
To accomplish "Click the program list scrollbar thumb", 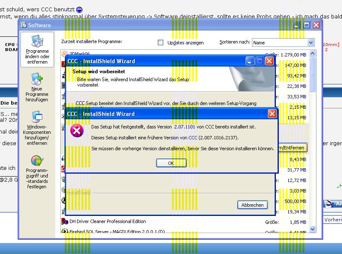I will tap(313, 74).
